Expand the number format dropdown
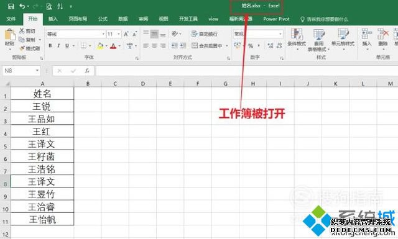Image resolution: width=398 pixels, height=239 pixels. click(280, 34)
